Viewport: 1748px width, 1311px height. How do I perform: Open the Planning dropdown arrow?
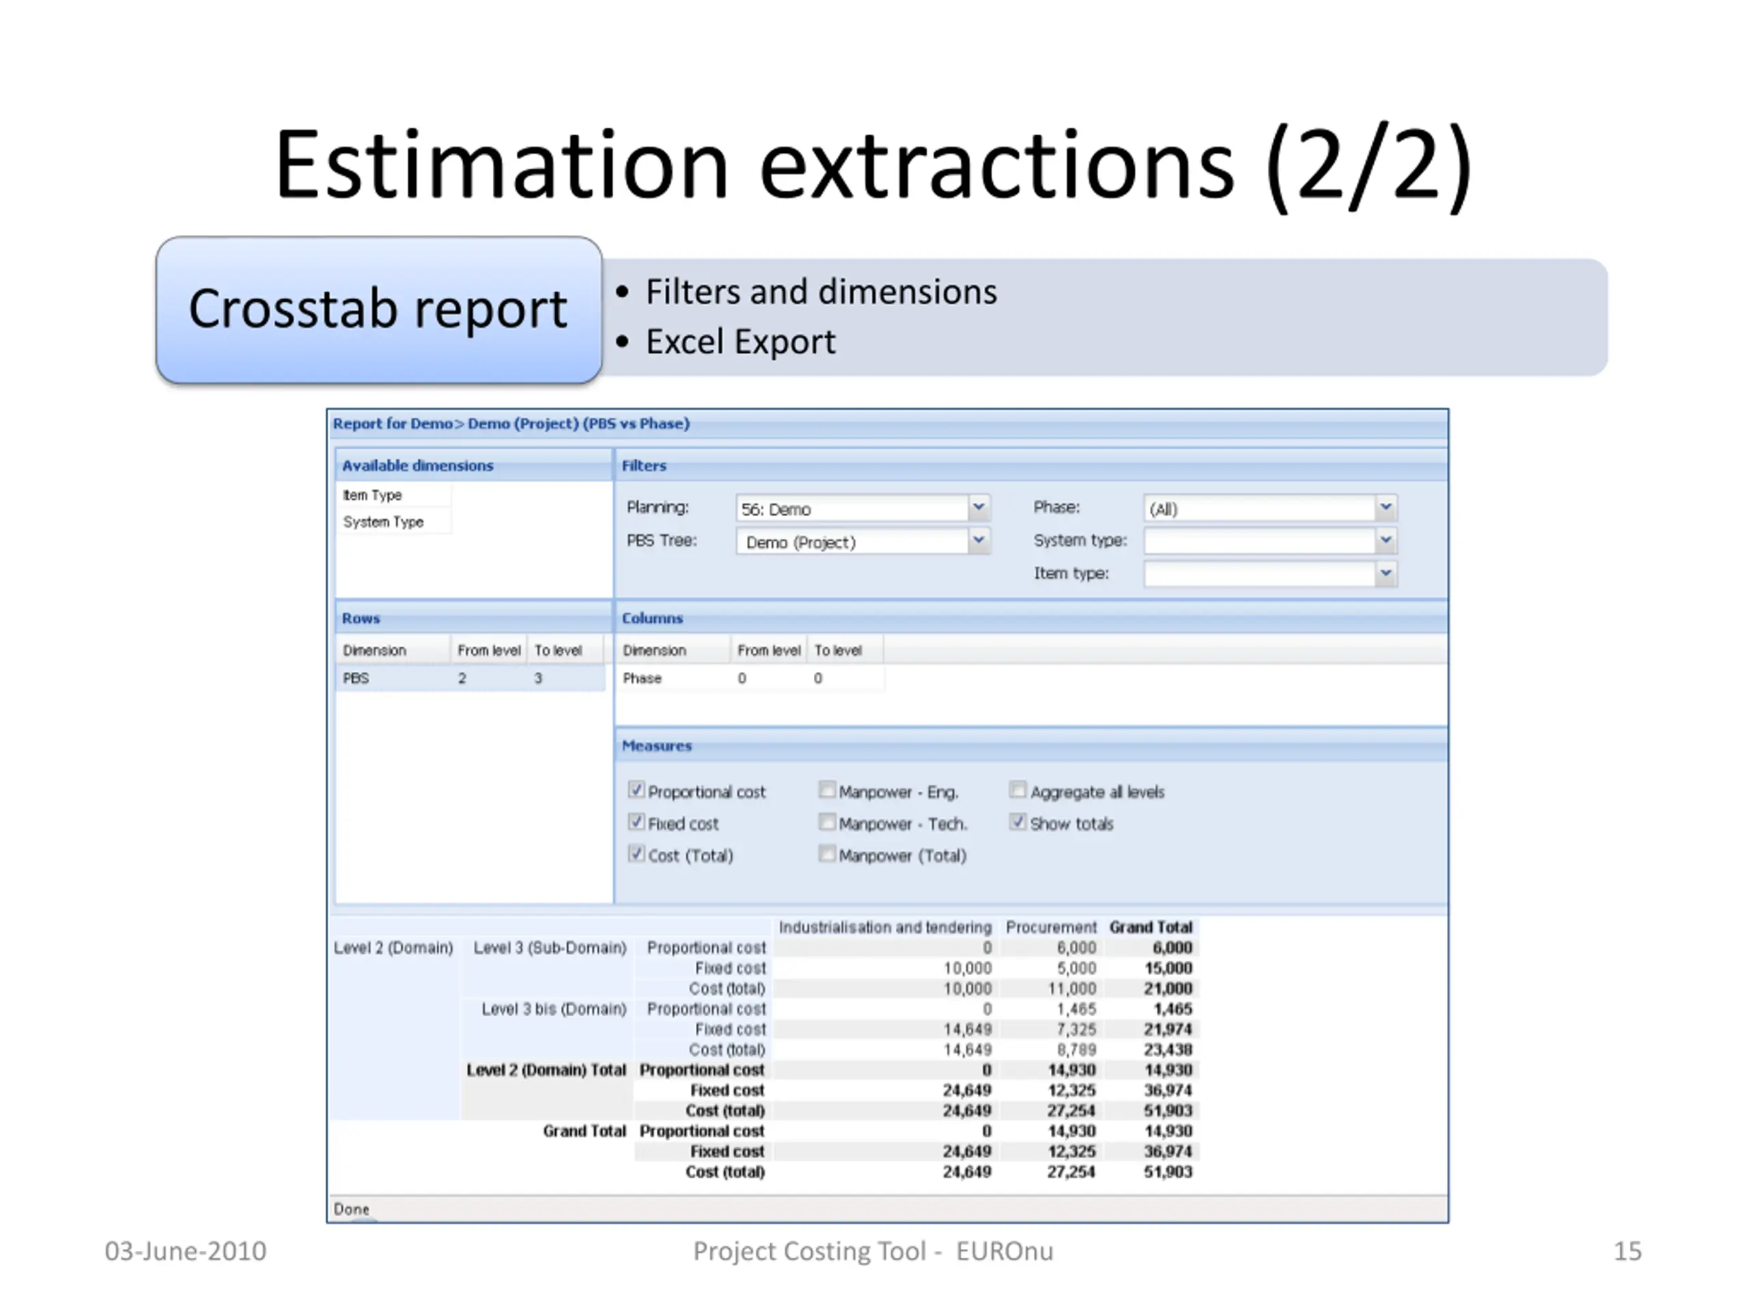click(978, 507)
